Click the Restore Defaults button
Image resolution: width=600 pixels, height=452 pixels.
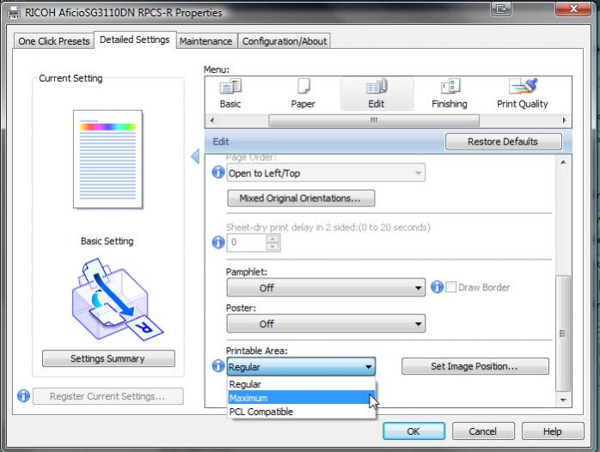click(x=503, y=142)
